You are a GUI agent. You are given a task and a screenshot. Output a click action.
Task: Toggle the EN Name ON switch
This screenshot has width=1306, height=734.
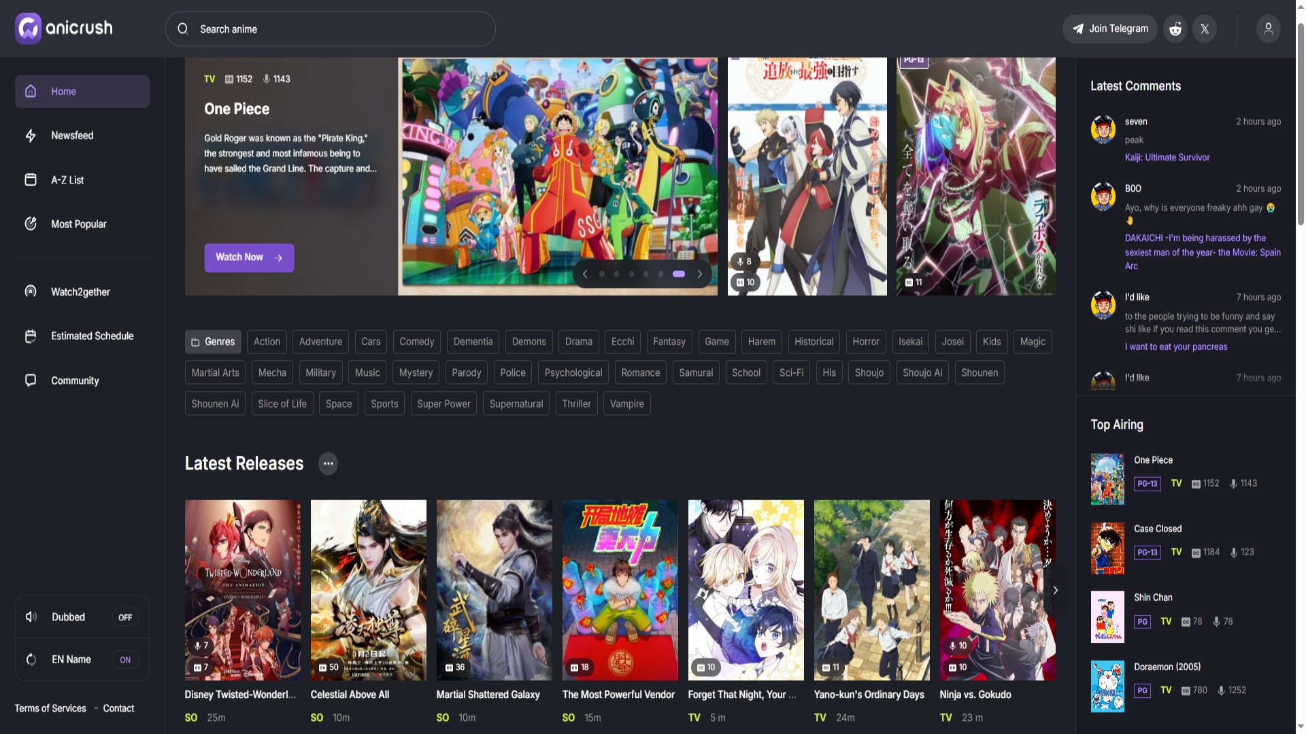pos(125,660)
